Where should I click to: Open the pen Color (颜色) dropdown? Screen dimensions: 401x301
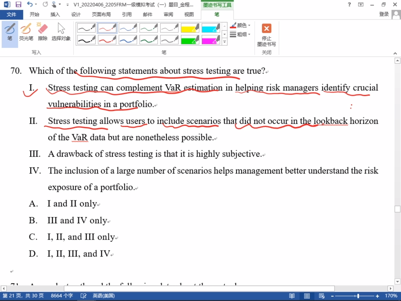tap(240, 25)
